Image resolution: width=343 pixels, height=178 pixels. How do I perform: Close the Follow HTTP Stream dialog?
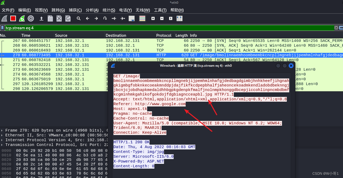tap(291, 66)
